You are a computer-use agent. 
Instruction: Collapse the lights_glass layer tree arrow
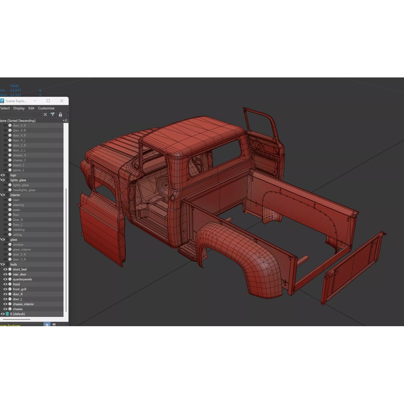tap(0, 180)
